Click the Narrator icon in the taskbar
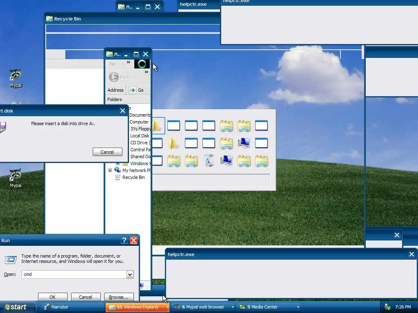Viewport: 418px width, 313px height. (47, 307)
